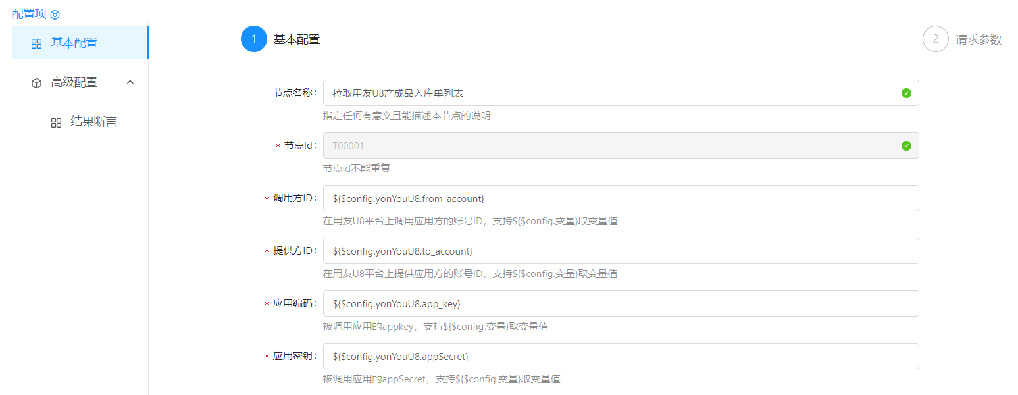Click the step 1 circle icon
Viewport: 1018px width, 395px height.
(x=254, y=39)
